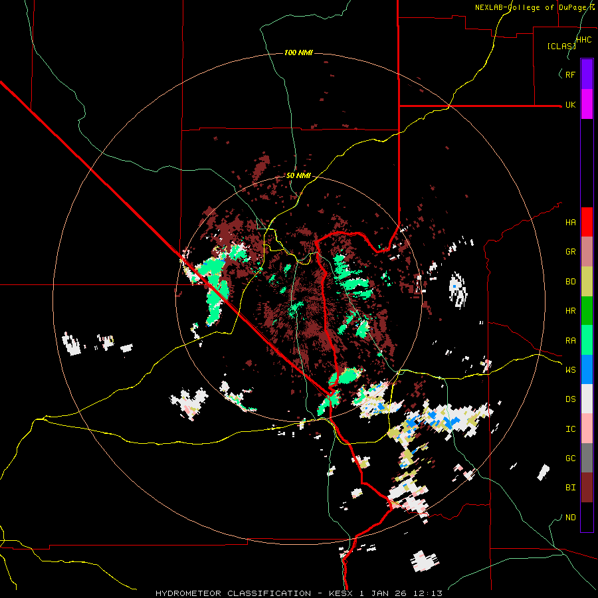Click the IC light-pink legend swatch
Viewport: 598px width, 598px height.
point(587,429)
